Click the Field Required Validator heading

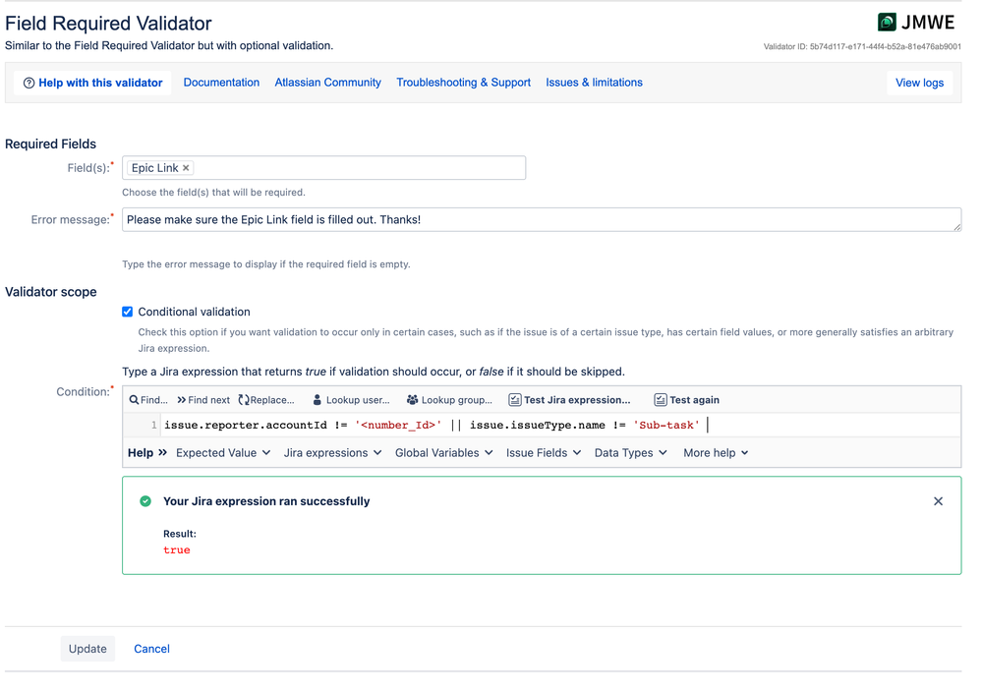[108, 24]
